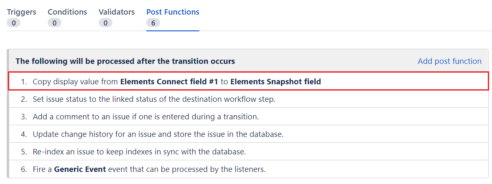
Task: Click the step number 4 list marker
Action: pos(24,134)
